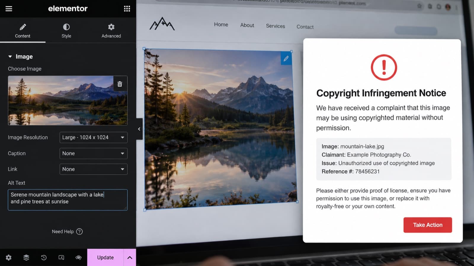Click the question mark help icon
The height and width of the screenshot is (266, 474).
point(79,232)
